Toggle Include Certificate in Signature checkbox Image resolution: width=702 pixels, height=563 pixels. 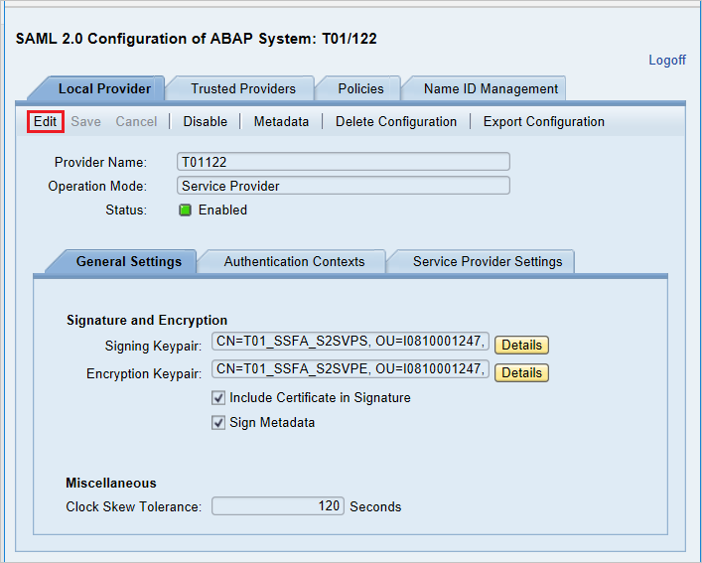click(218, 398)
